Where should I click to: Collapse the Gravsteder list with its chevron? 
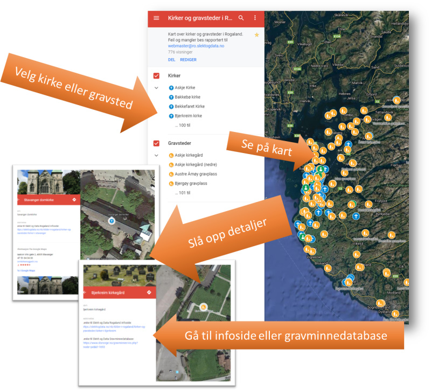point(156,156)
